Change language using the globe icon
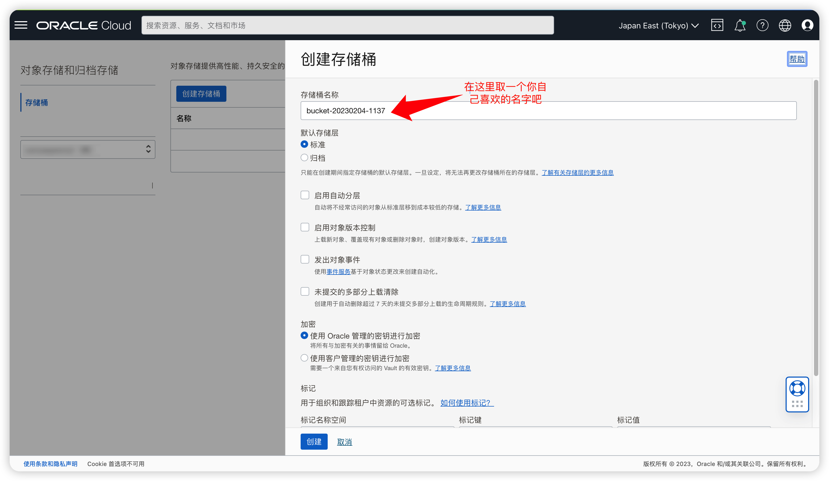This screenshot has height=481, width=829. click(785, 25)
